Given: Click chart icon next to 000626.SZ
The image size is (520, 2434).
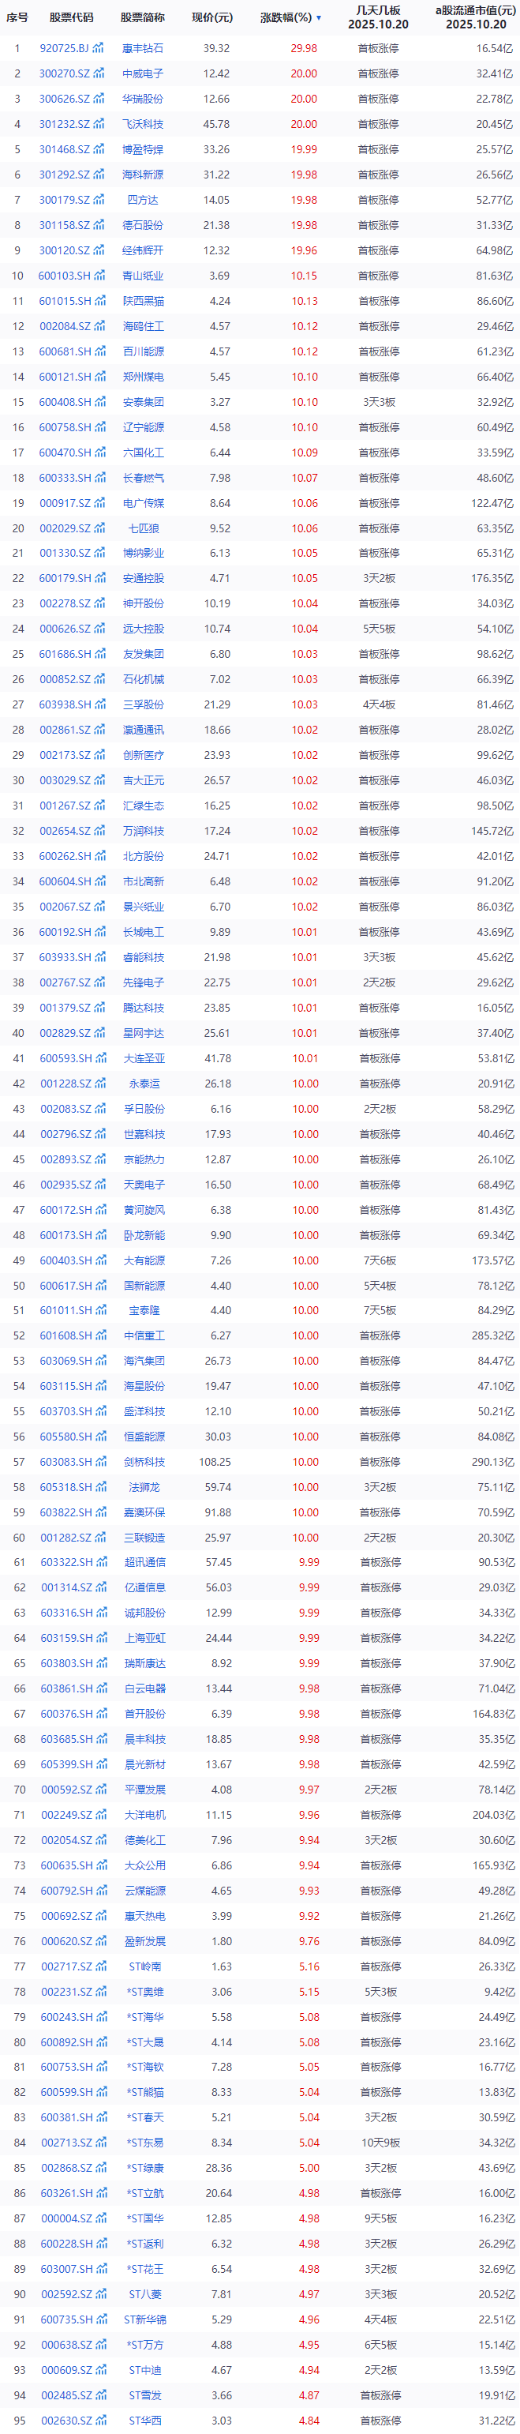Looking at the screenshot, I should click(x=99, y=629).
